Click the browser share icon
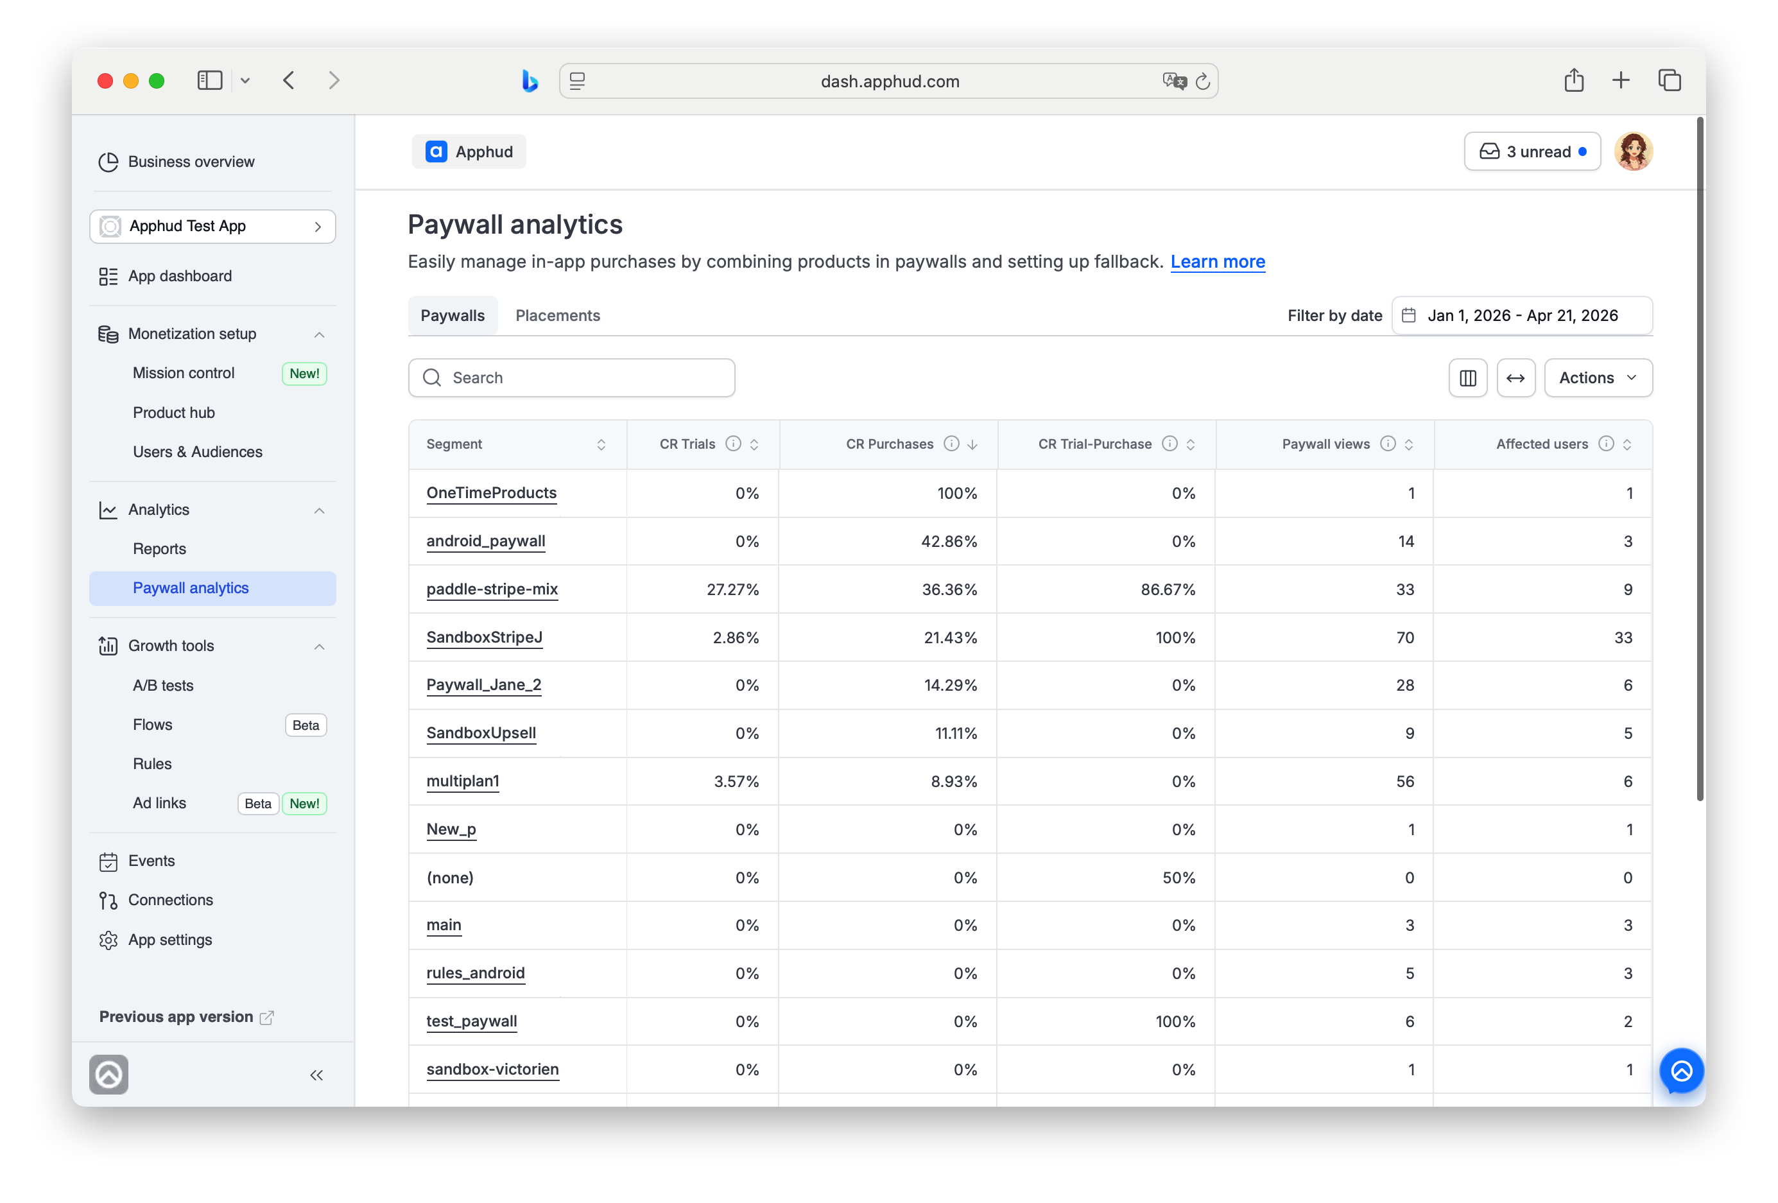1778x1203 pixels. coord(1573,80)
